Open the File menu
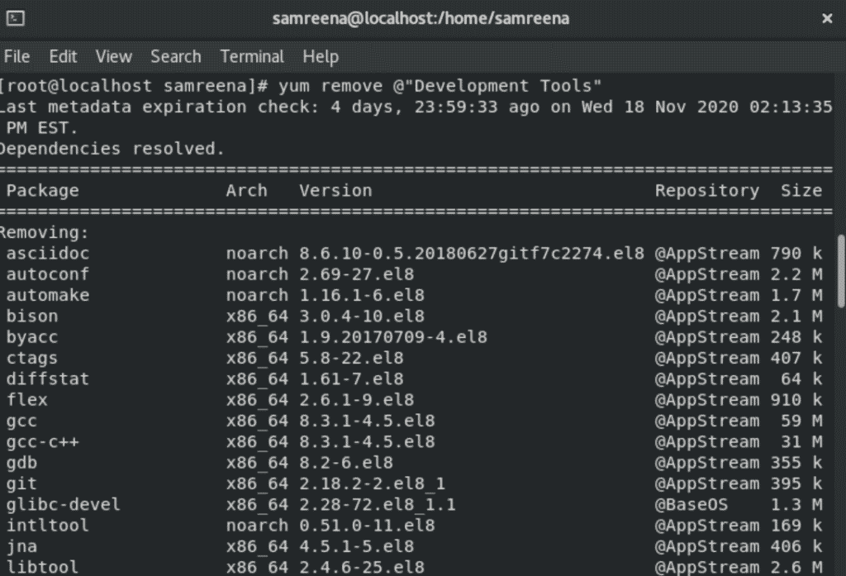 [x=17, y=56]
